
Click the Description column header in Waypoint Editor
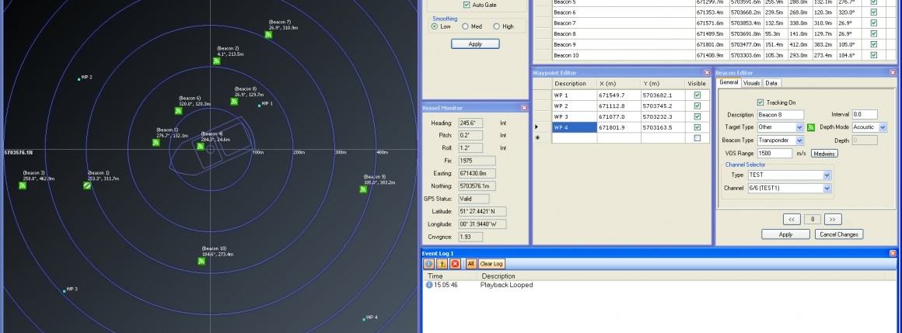[574, 84]
